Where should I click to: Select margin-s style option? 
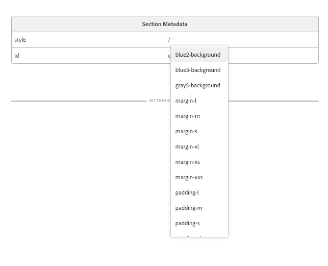click(x=199, y=131)
